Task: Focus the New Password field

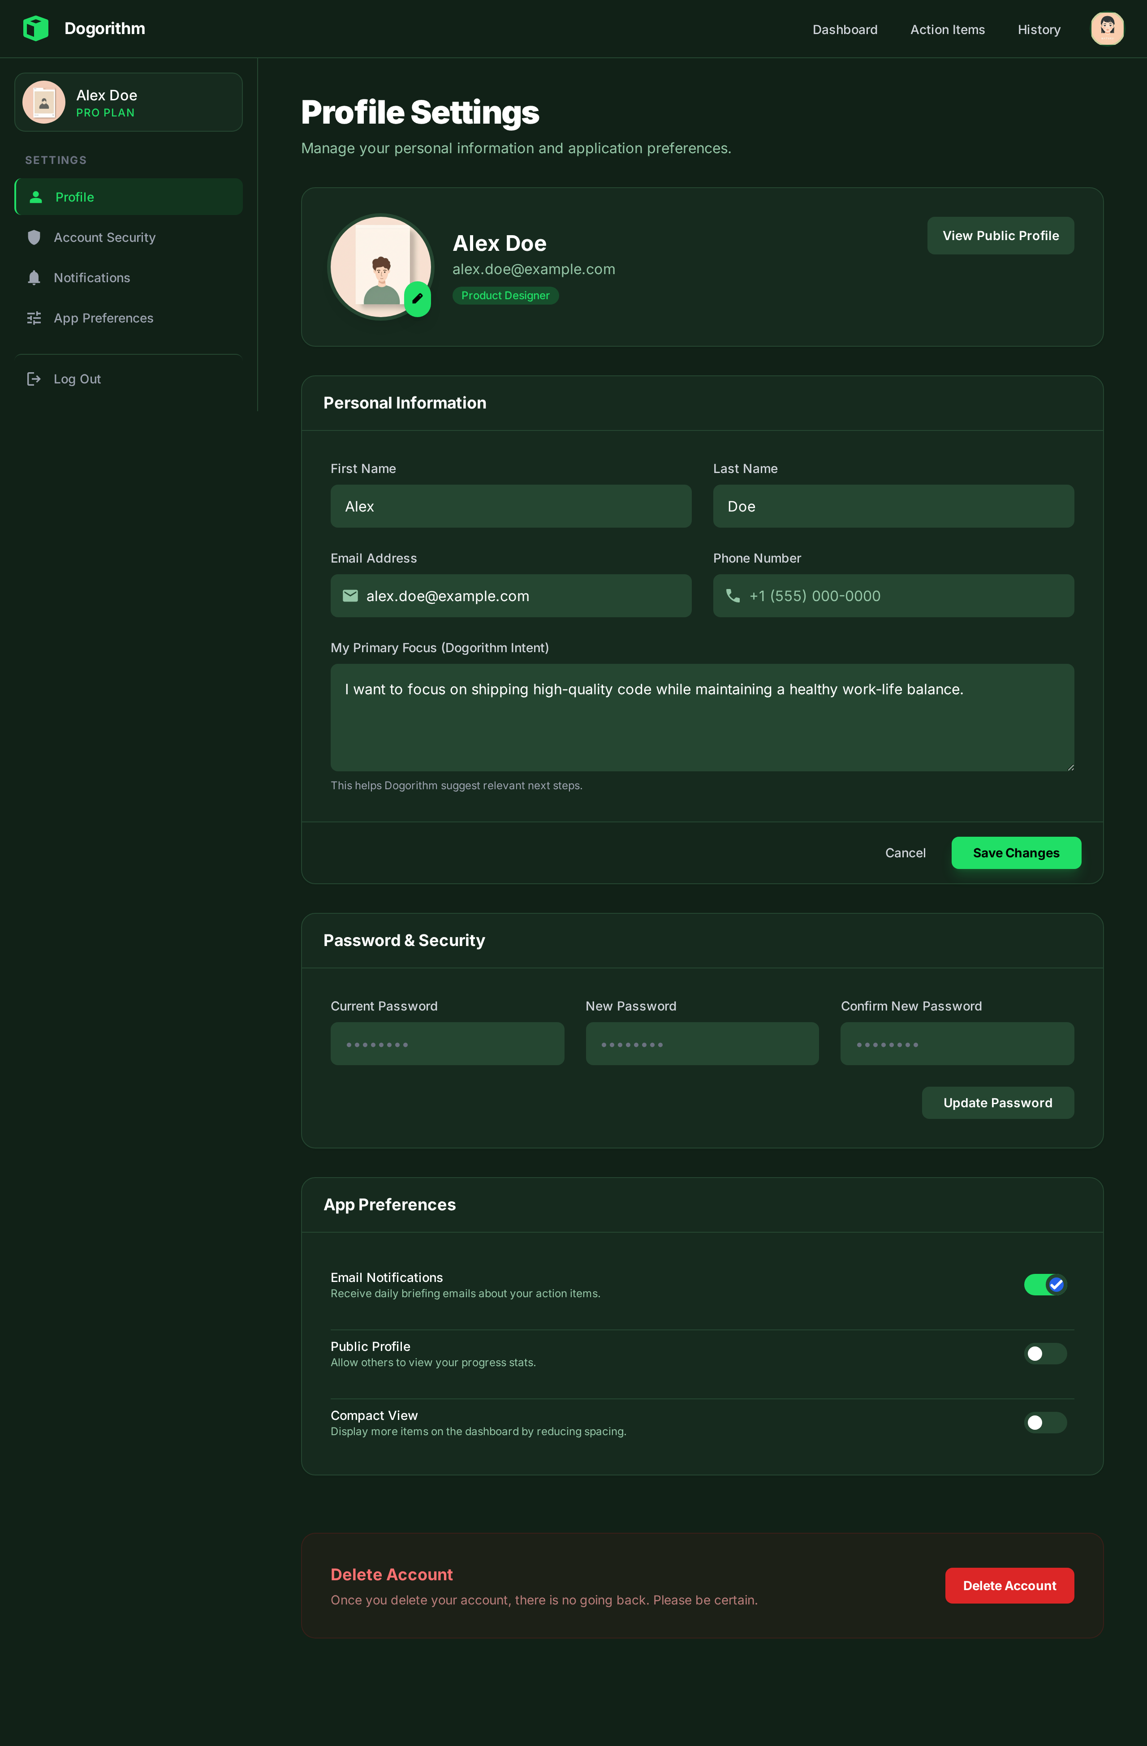Action: (702, 1043)
